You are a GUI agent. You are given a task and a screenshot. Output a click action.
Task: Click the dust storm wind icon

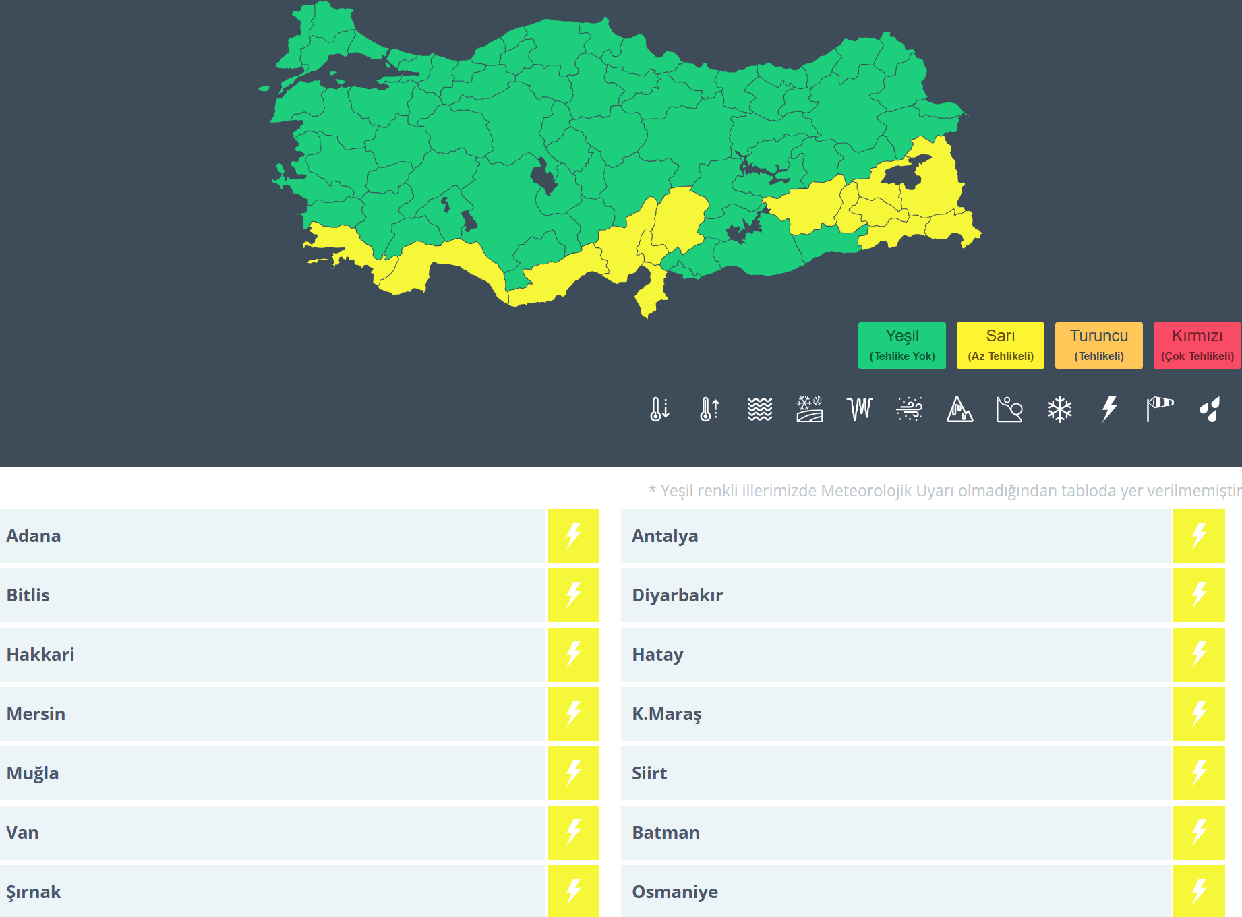[909, 409]
